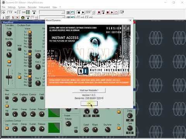Click the green circle icon in second toolbar row
Image resolution: width=186 pixels, height=139 pixels.
click(x=23, y=17)
